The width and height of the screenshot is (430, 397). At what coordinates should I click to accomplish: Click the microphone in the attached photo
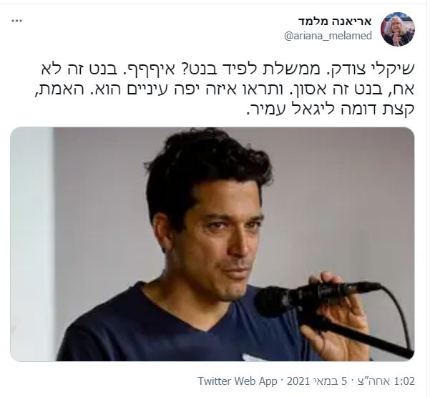coord(316,298)
